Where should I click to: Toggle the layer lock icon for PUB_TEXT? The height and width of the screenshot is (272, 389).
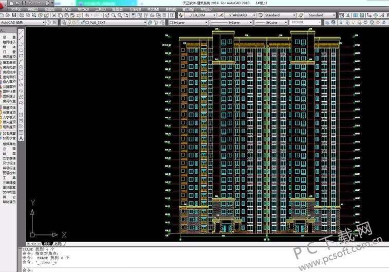click(x=81, y=23)
